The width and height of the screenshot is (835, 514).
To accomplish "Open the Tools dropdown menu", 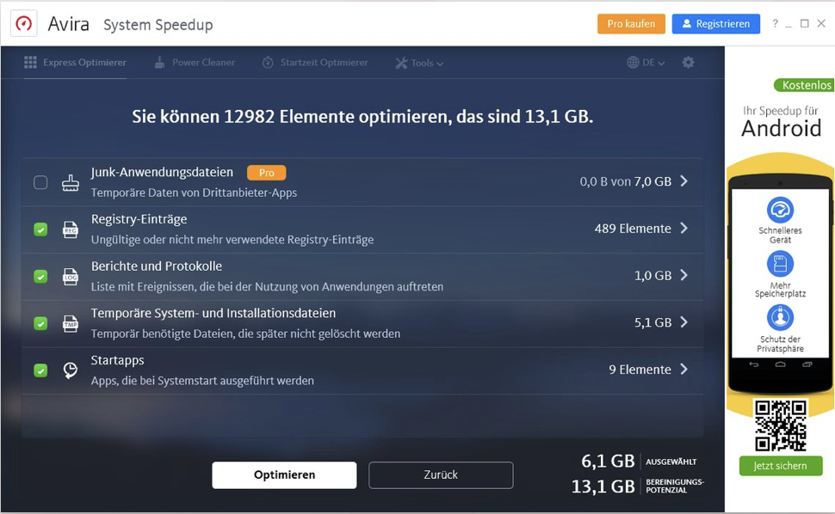I will click(x=419, y=63).
